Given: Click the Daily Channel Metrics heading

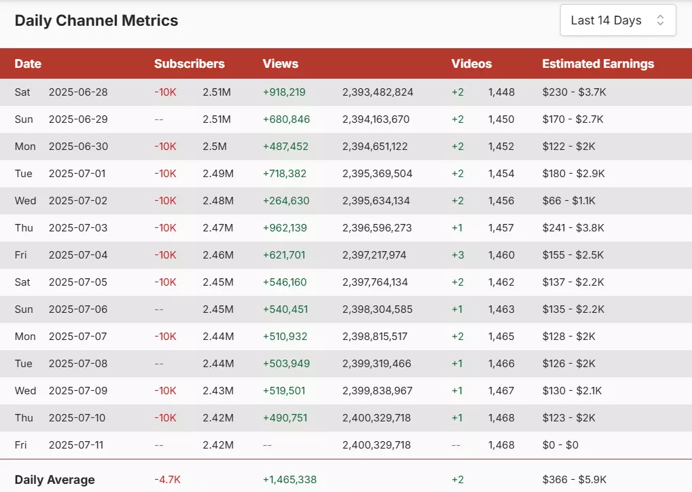Looking at the screenshot, I should pos(97,21).
